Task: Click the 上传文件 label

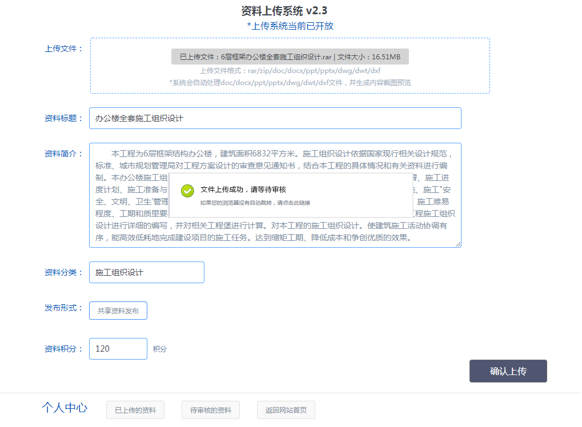Action: [x=63, y=49]
